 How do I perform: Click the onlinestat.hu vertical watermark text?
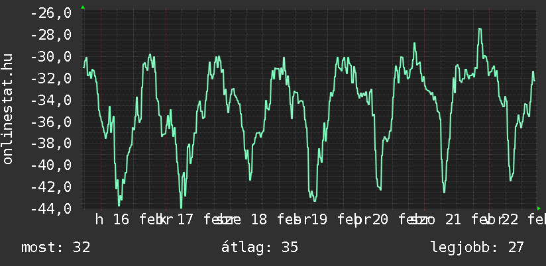click(x=8, y=109)
